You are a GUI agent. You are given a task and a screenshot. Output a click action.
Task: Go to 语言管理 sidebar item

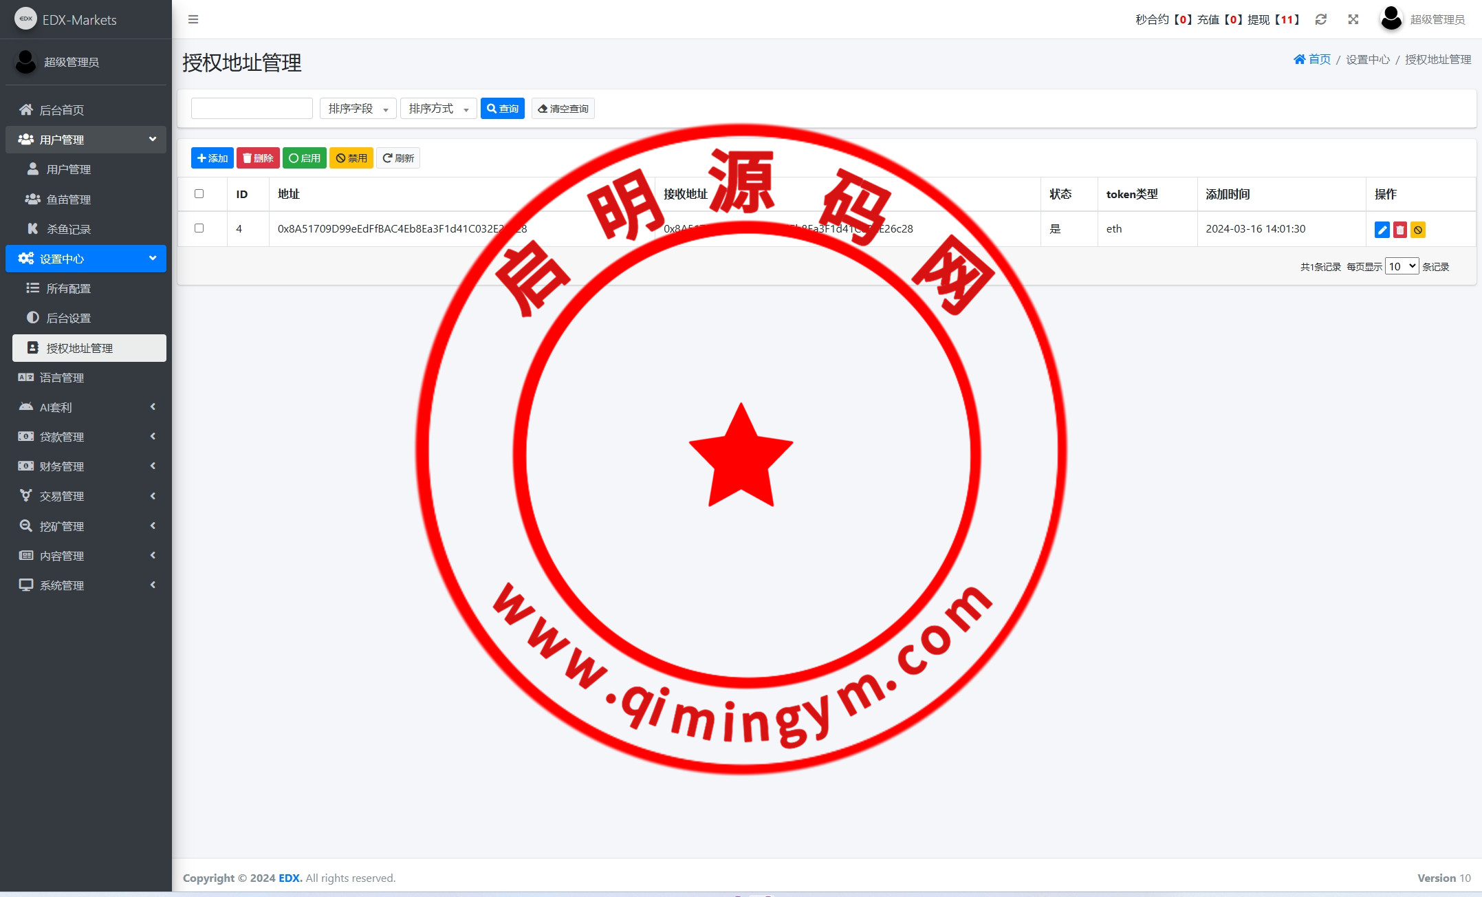[x=62, y=378]
